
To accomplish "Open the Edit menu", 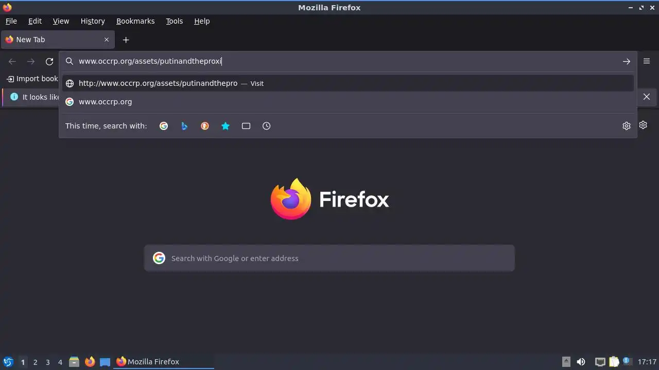I will pyautogui.click(x=35, y=21).
